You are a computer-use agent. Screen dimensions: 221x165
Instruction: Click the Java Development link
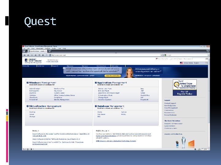105,100
